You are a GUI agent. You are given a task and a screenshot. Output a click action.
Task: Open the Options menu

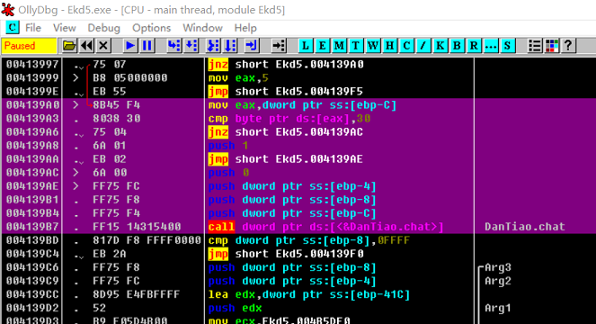(151, 28)
